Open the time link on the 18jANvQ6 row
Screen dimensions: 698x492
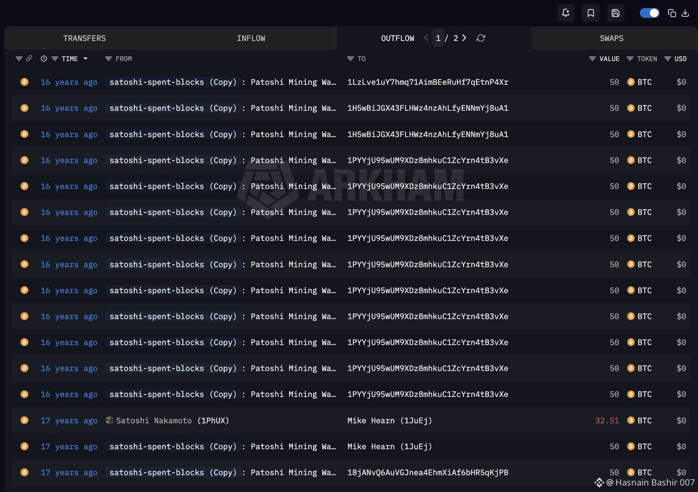(69, 472)
